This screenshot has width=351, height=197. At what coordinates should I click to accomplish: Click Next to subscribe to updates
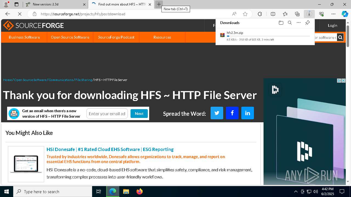pyautogui.click(x=139, y=114)
